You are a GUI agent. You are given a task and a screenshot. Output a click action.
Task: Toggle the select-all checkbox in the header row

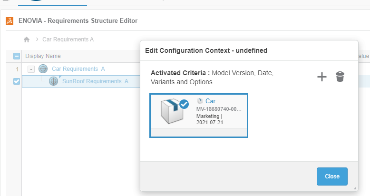tap(16, 56)
